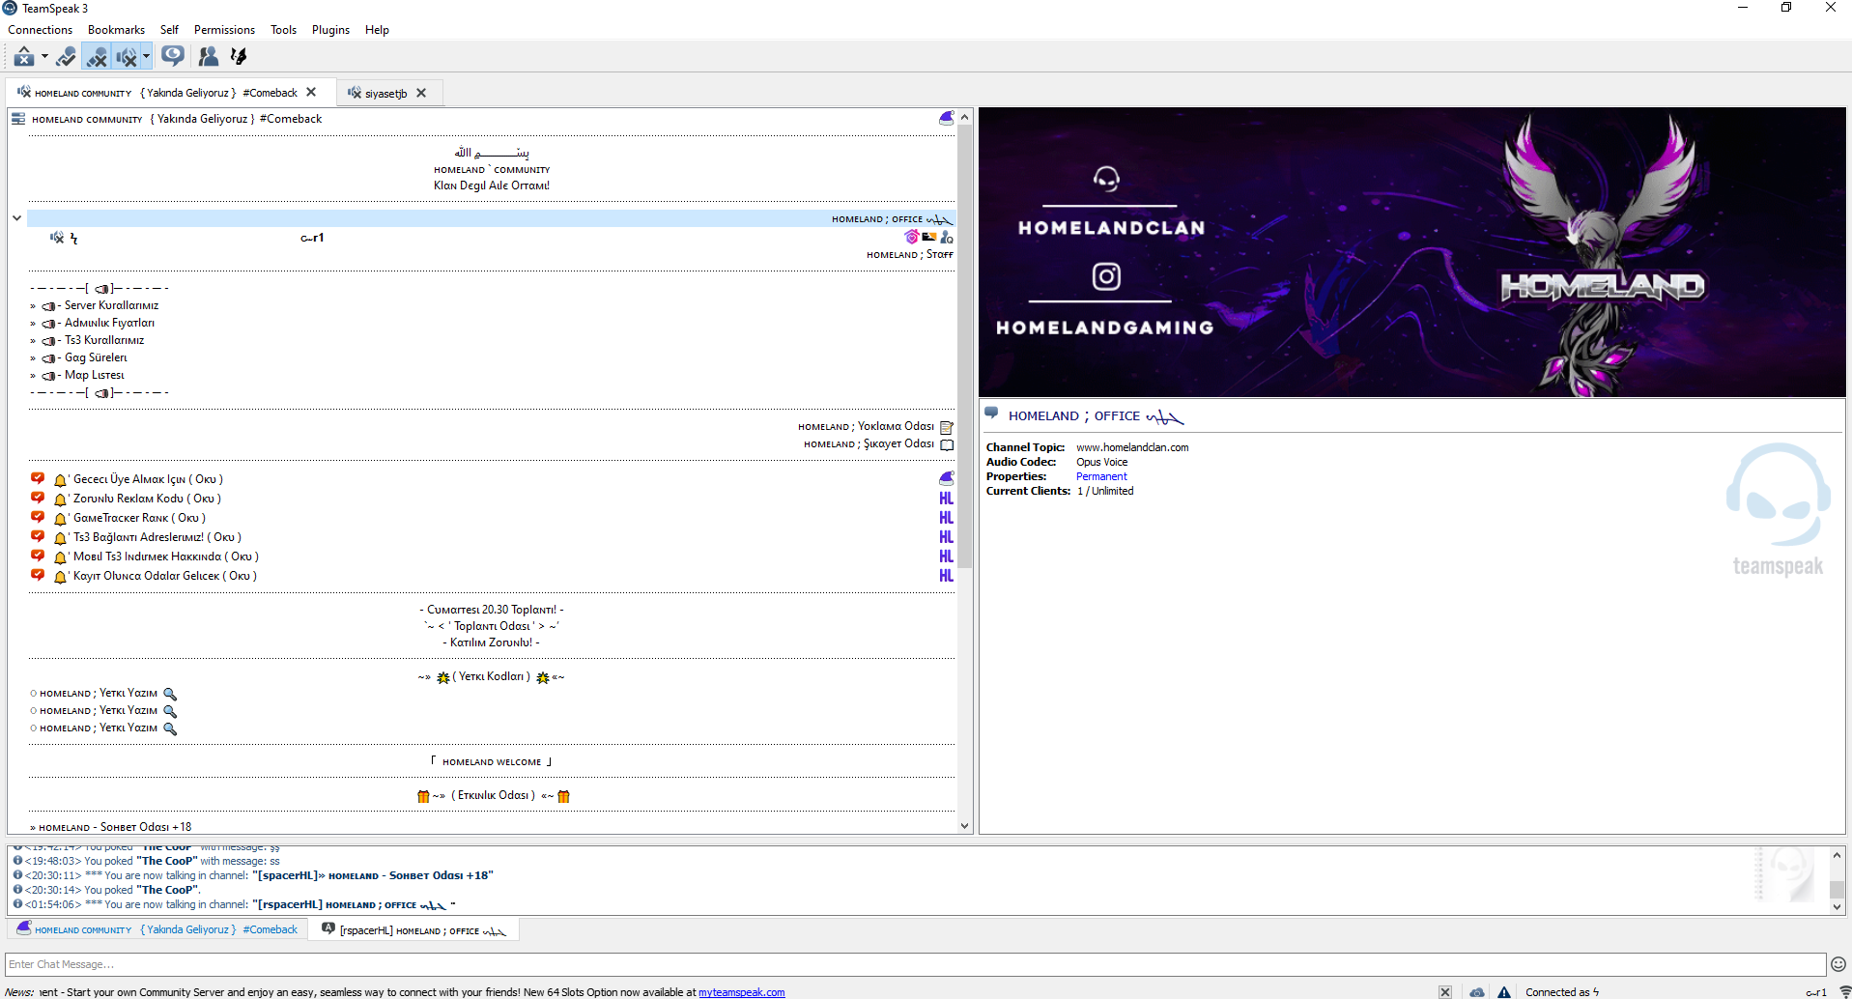This screenshot has height=999, width=1852.
Task: Toggle the microphone-with-checkmark toolbar icon
Action: [x=66, y=57]
